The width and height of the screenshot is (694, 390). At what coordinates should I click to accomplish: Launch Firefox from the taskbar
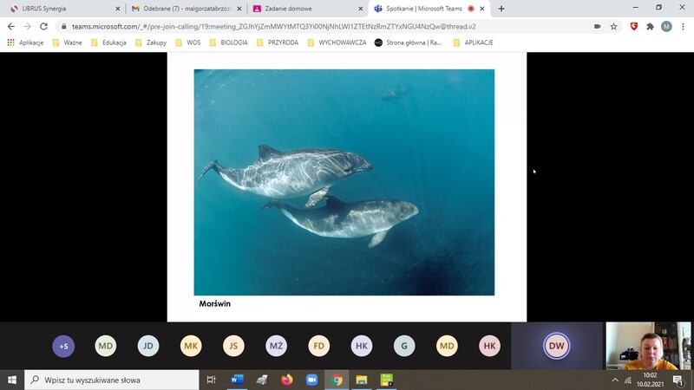coord(287,380)
